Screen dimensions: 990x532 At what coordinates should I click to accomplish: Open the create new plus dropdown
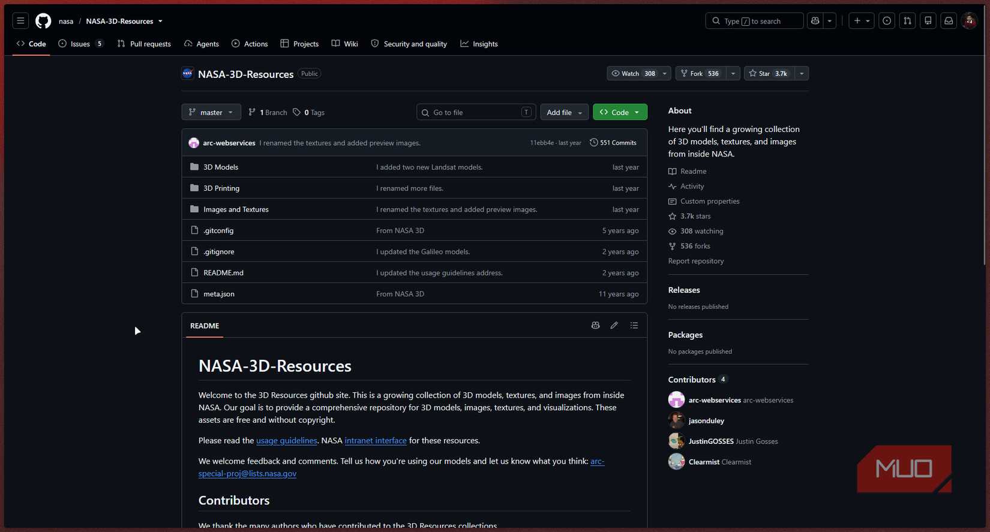(862, 21)
